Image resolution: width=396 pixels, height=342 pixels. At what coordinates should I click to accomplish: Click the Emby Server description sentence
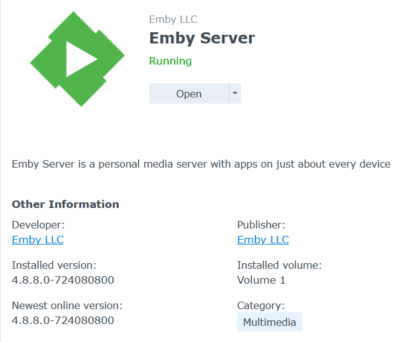[201, 164]
